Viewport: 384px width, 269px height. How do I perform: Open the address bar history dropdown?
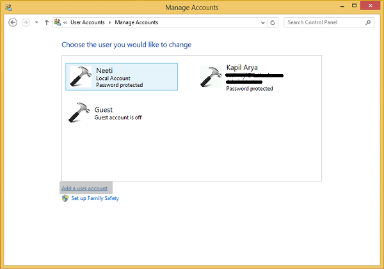click(x=263, y=22)
